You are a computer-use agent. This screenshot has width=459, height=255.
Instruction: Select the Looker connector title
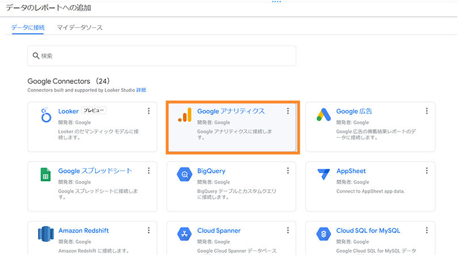click(68, 111)
